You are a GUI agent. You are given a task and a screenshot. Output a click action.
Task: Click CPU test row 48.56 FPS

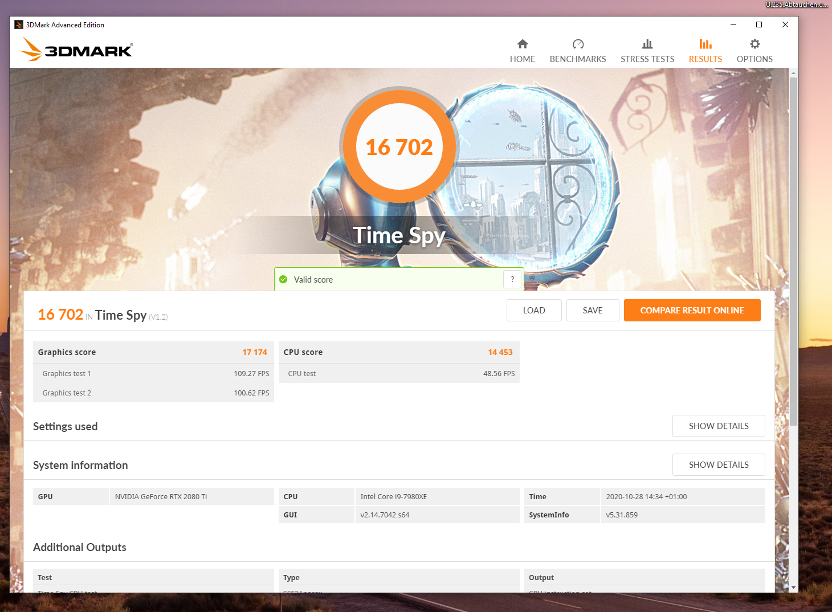399,373
